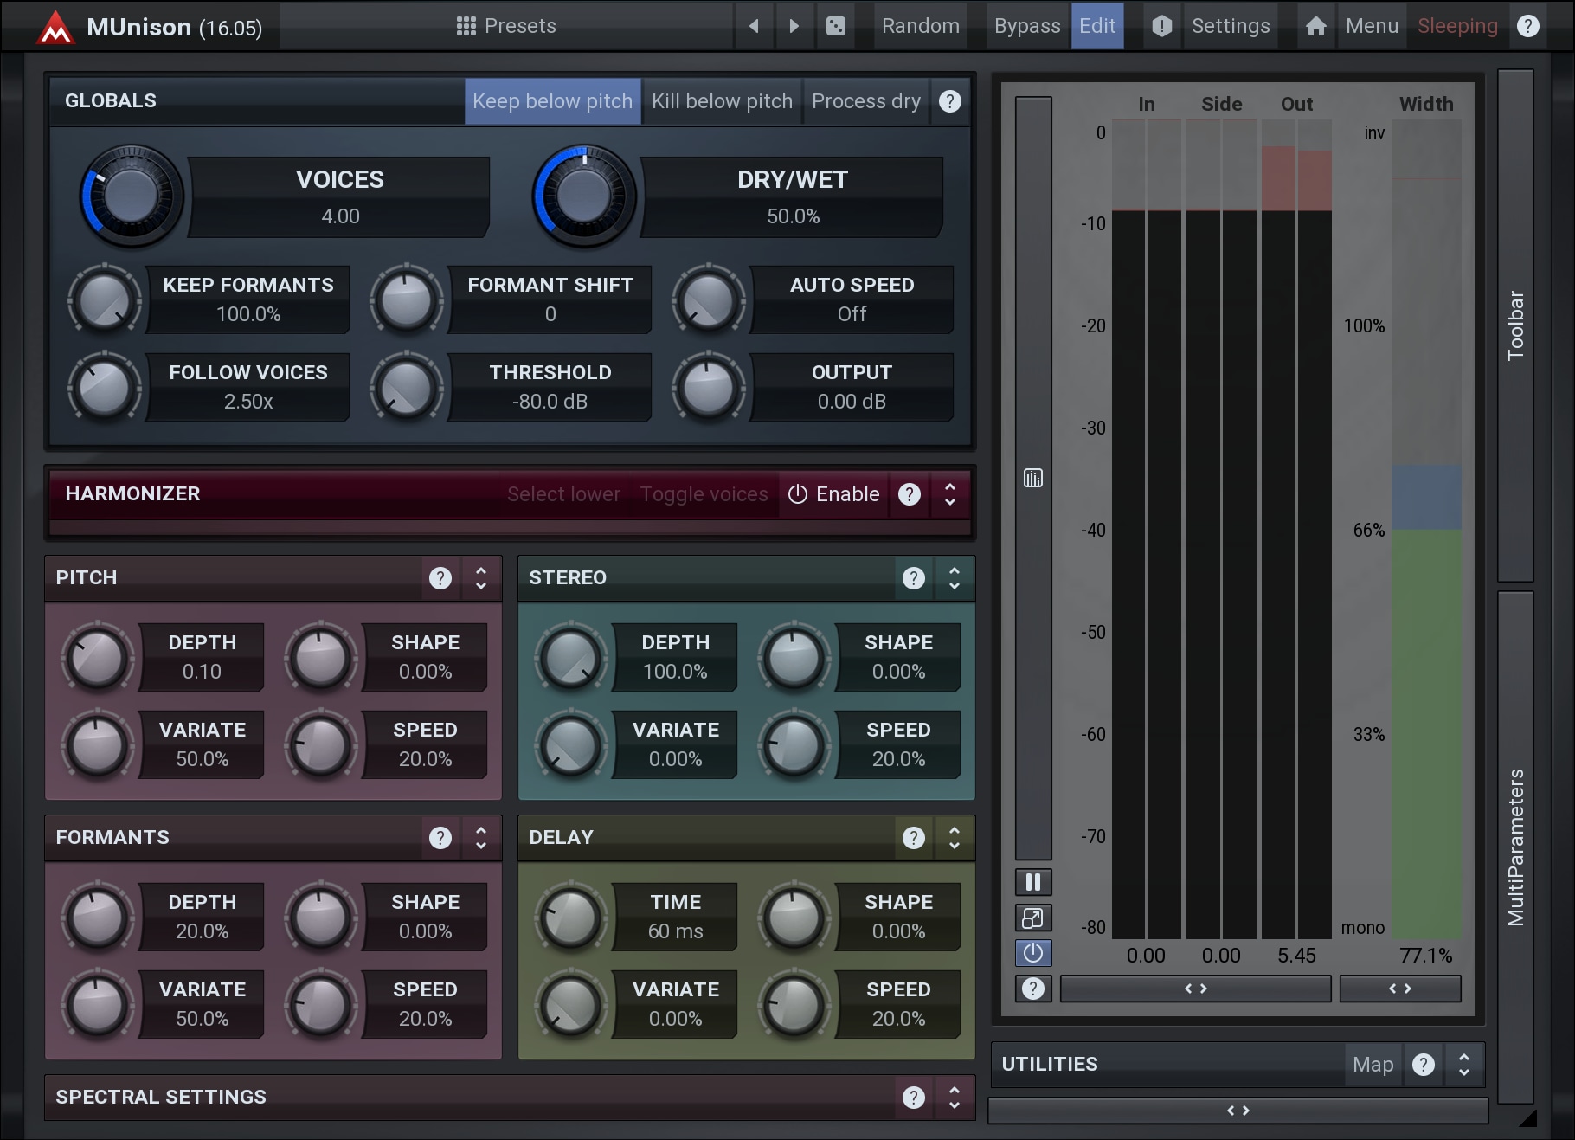Open the Presets menu

(506, 26)
